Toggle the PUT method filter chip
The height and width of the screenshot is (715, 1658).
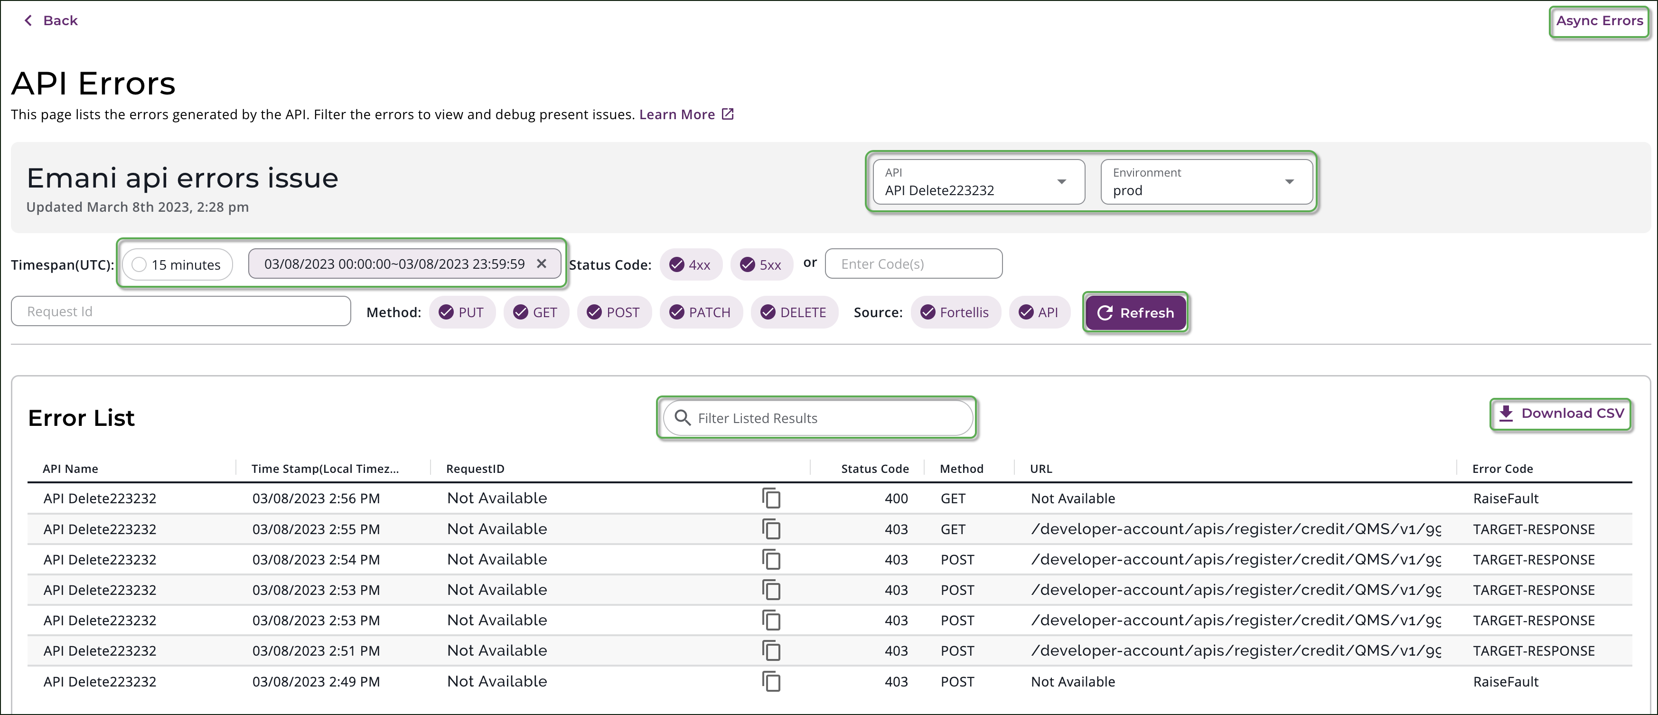coord(462,312)
